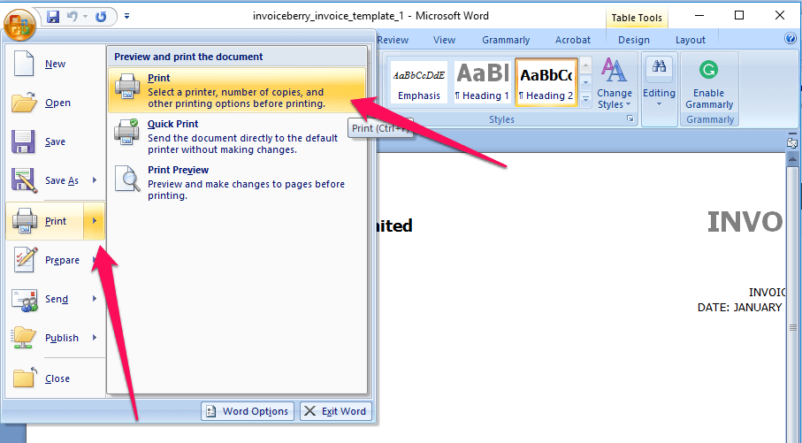Screen dimensions: 802x443
Task: Click the Save floppy icon in quick access toolbar
Action: click(53, 17)
